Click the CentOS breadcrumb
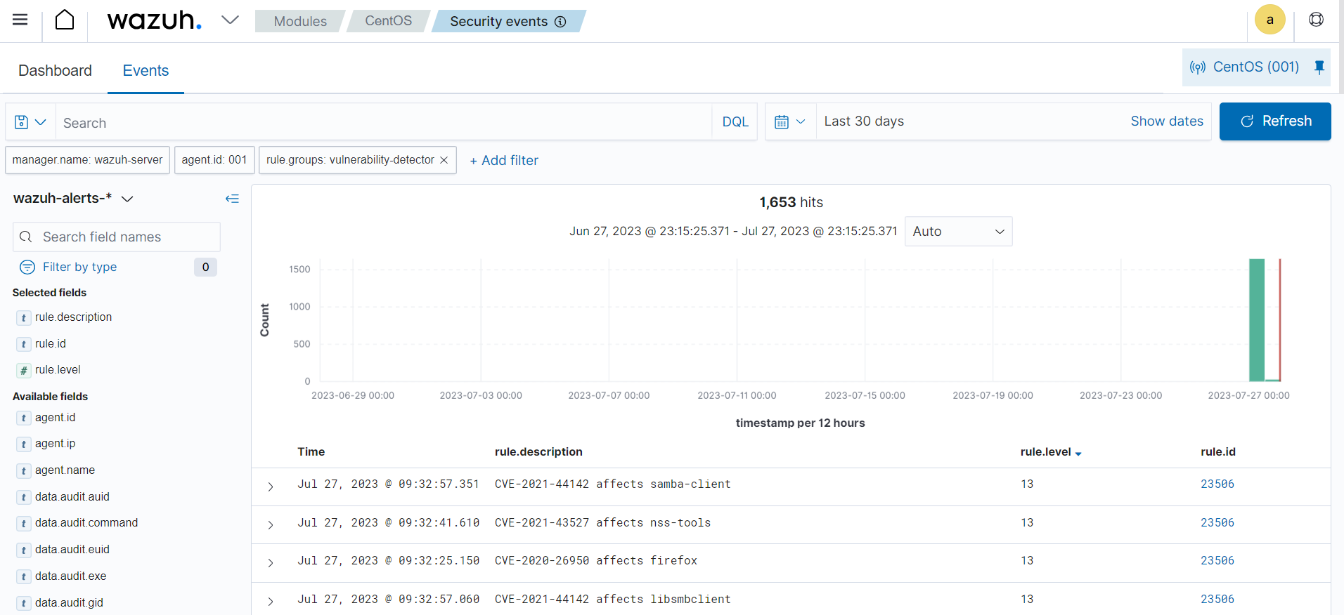This screenshot has height=615, width=1344. coord(388,21)
